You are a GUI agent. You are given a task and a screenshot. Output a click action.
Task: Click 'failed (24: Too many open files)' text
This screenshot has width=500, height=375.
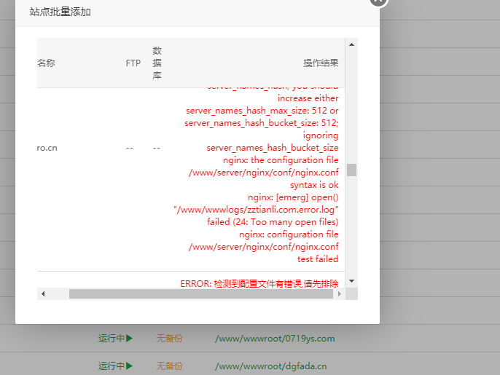(273, 222)
